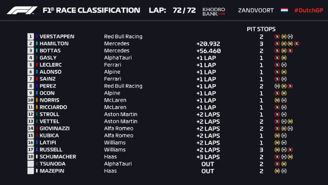328x185 pixels.
Task: Click Bottas's medium tyre icon
Action: pos(284,51)
